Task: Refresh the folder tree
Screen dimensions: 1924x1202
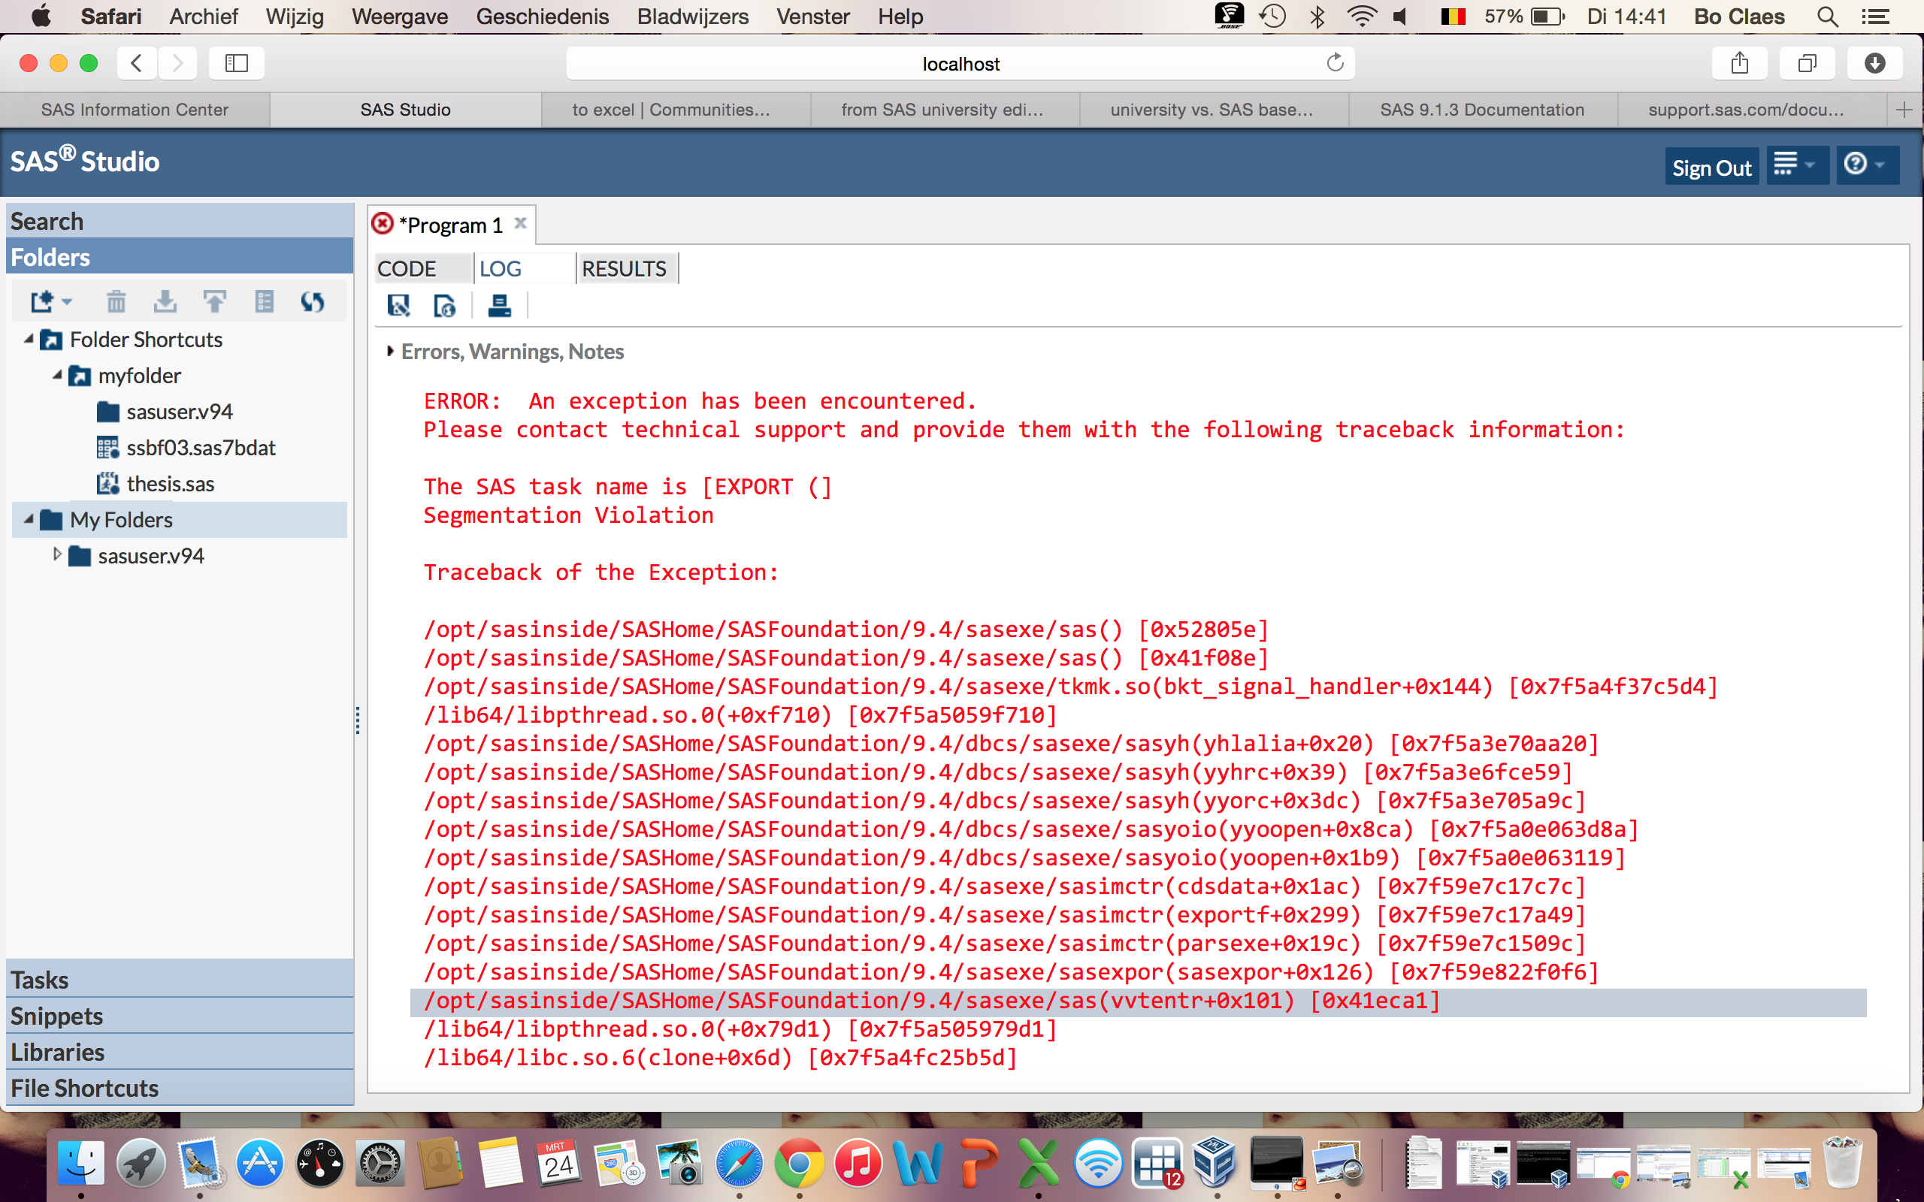Action: tap(313, 301)
